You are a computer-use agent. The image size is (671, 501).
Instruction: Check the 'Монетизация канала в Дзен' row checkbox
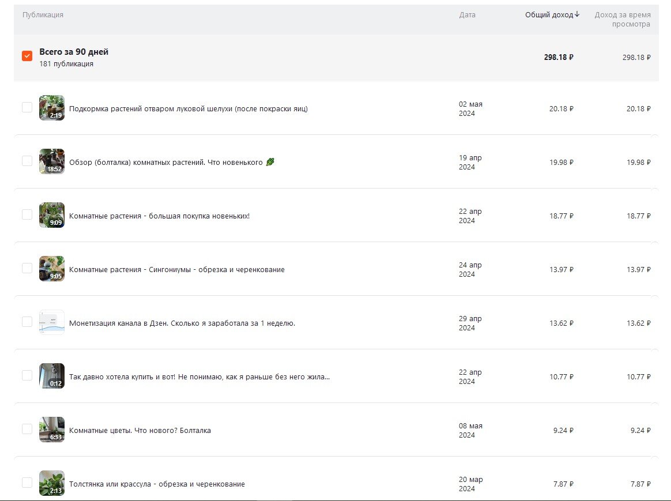pyautogui.click(x=27, y=322)
